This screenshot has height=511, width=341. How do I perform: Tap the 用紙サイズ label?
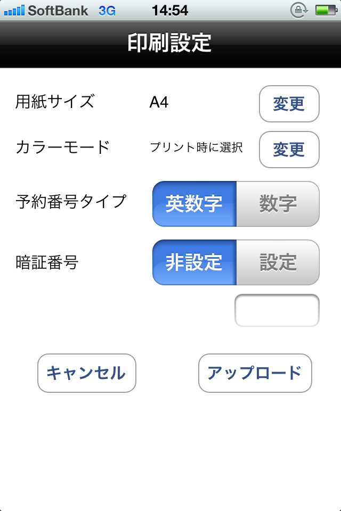(55, 101)
